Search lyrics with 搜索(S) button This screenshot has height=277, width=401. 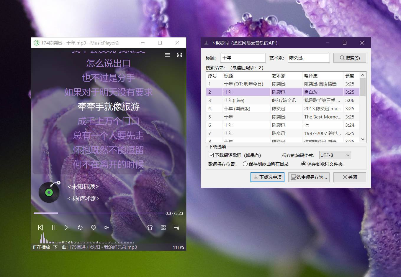click(350, 58)
